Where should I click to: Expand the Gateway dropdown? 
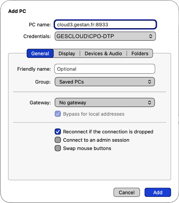coord(105,103)
